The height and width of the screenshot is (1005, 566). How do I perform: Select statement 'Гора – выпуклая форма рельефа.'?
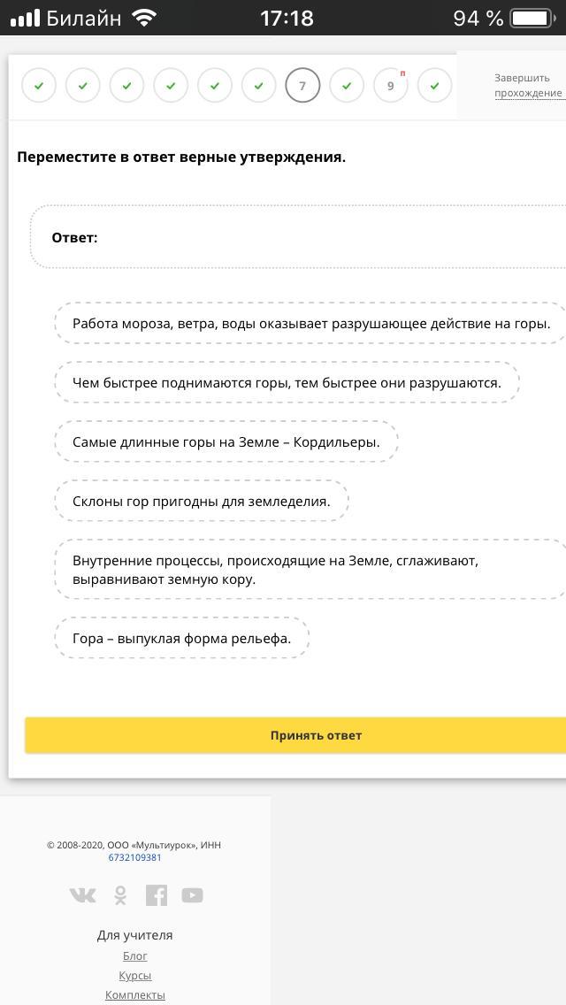coord(182,638)
